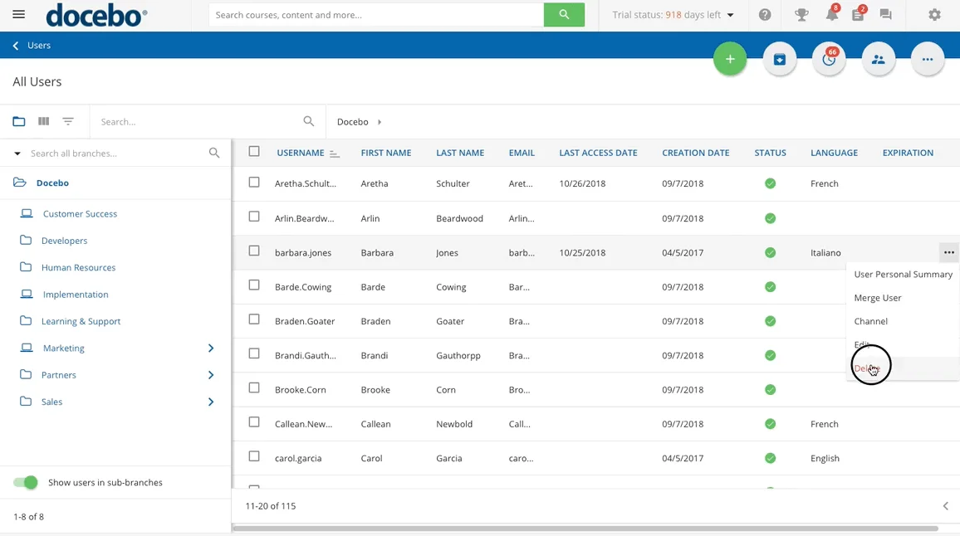This screenshot has height=536, width=960.
Task: Open the notifications bell icon
Action: tap(831, 15)
